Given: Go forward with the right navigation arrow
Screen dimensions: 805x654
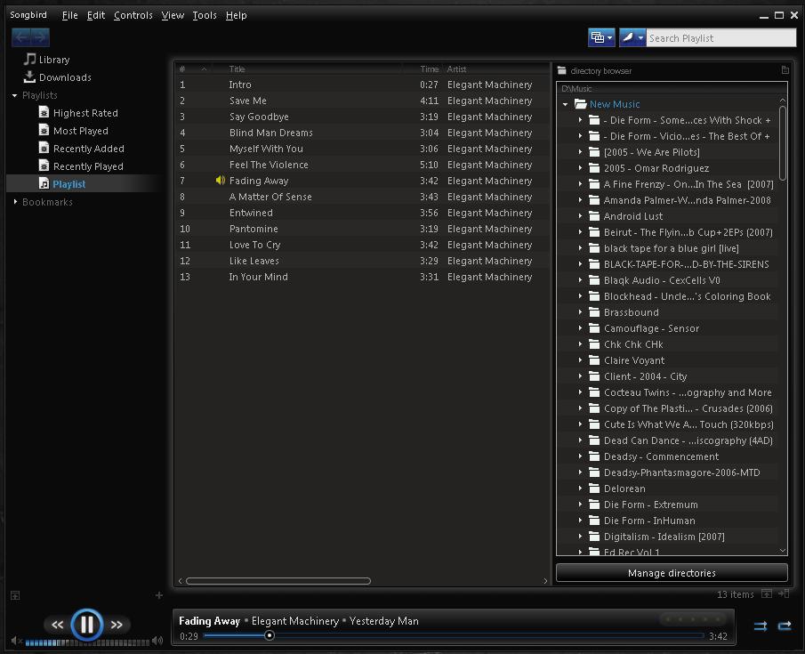Looking at the screenshot, I should point(40,37).
